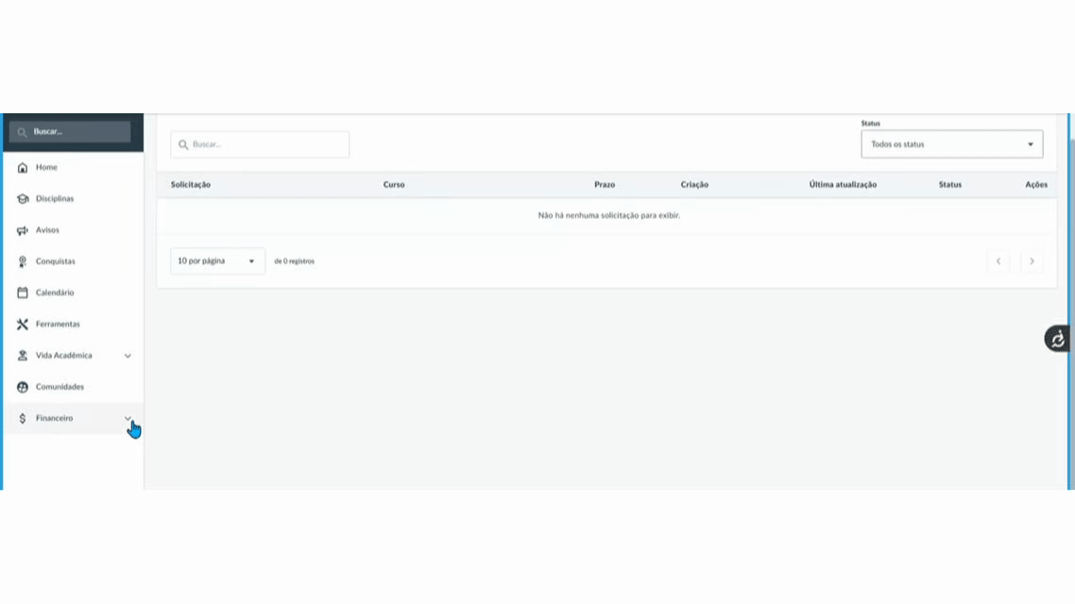Select the Conquistas medal icon
The height and width of the screenshot is (604, 1075).
[23, 261]
